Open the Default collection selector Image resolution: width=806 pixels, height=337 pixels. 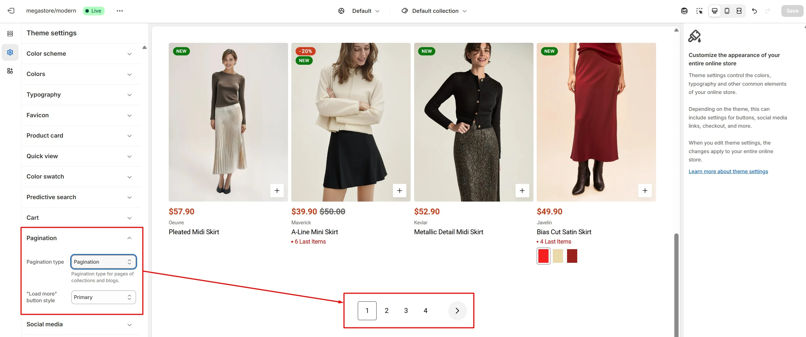434,11
